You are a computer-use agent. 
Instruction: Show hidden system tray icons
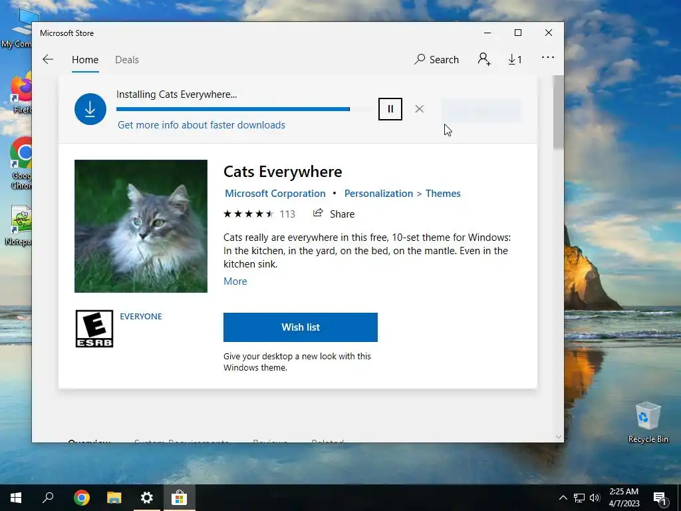click(563, 498)
